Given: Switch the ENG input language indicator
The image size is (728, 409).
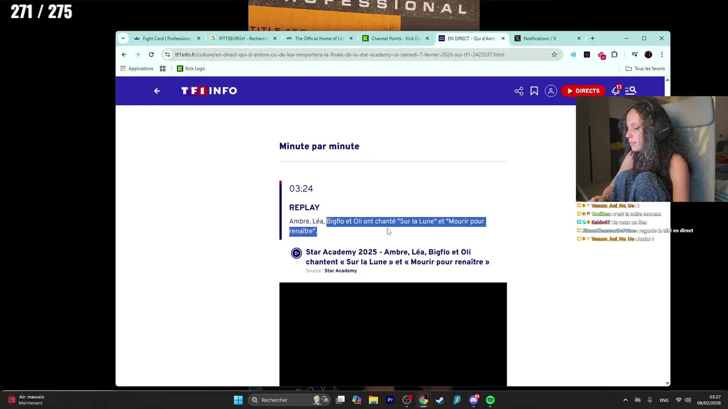Looking at the screenshot, I should point(664,400).
